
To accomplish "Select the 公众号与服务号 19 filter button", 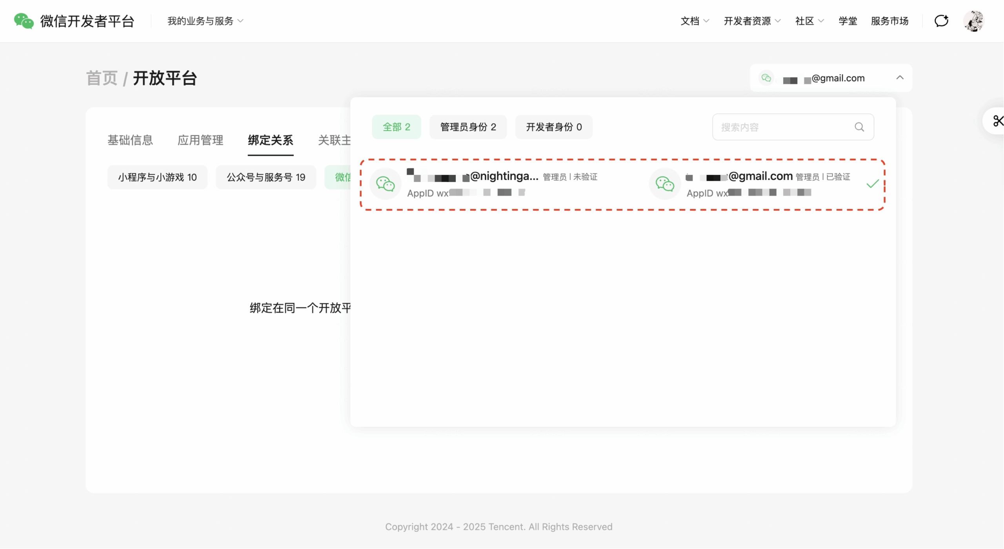I will click(x=266, y=177).
